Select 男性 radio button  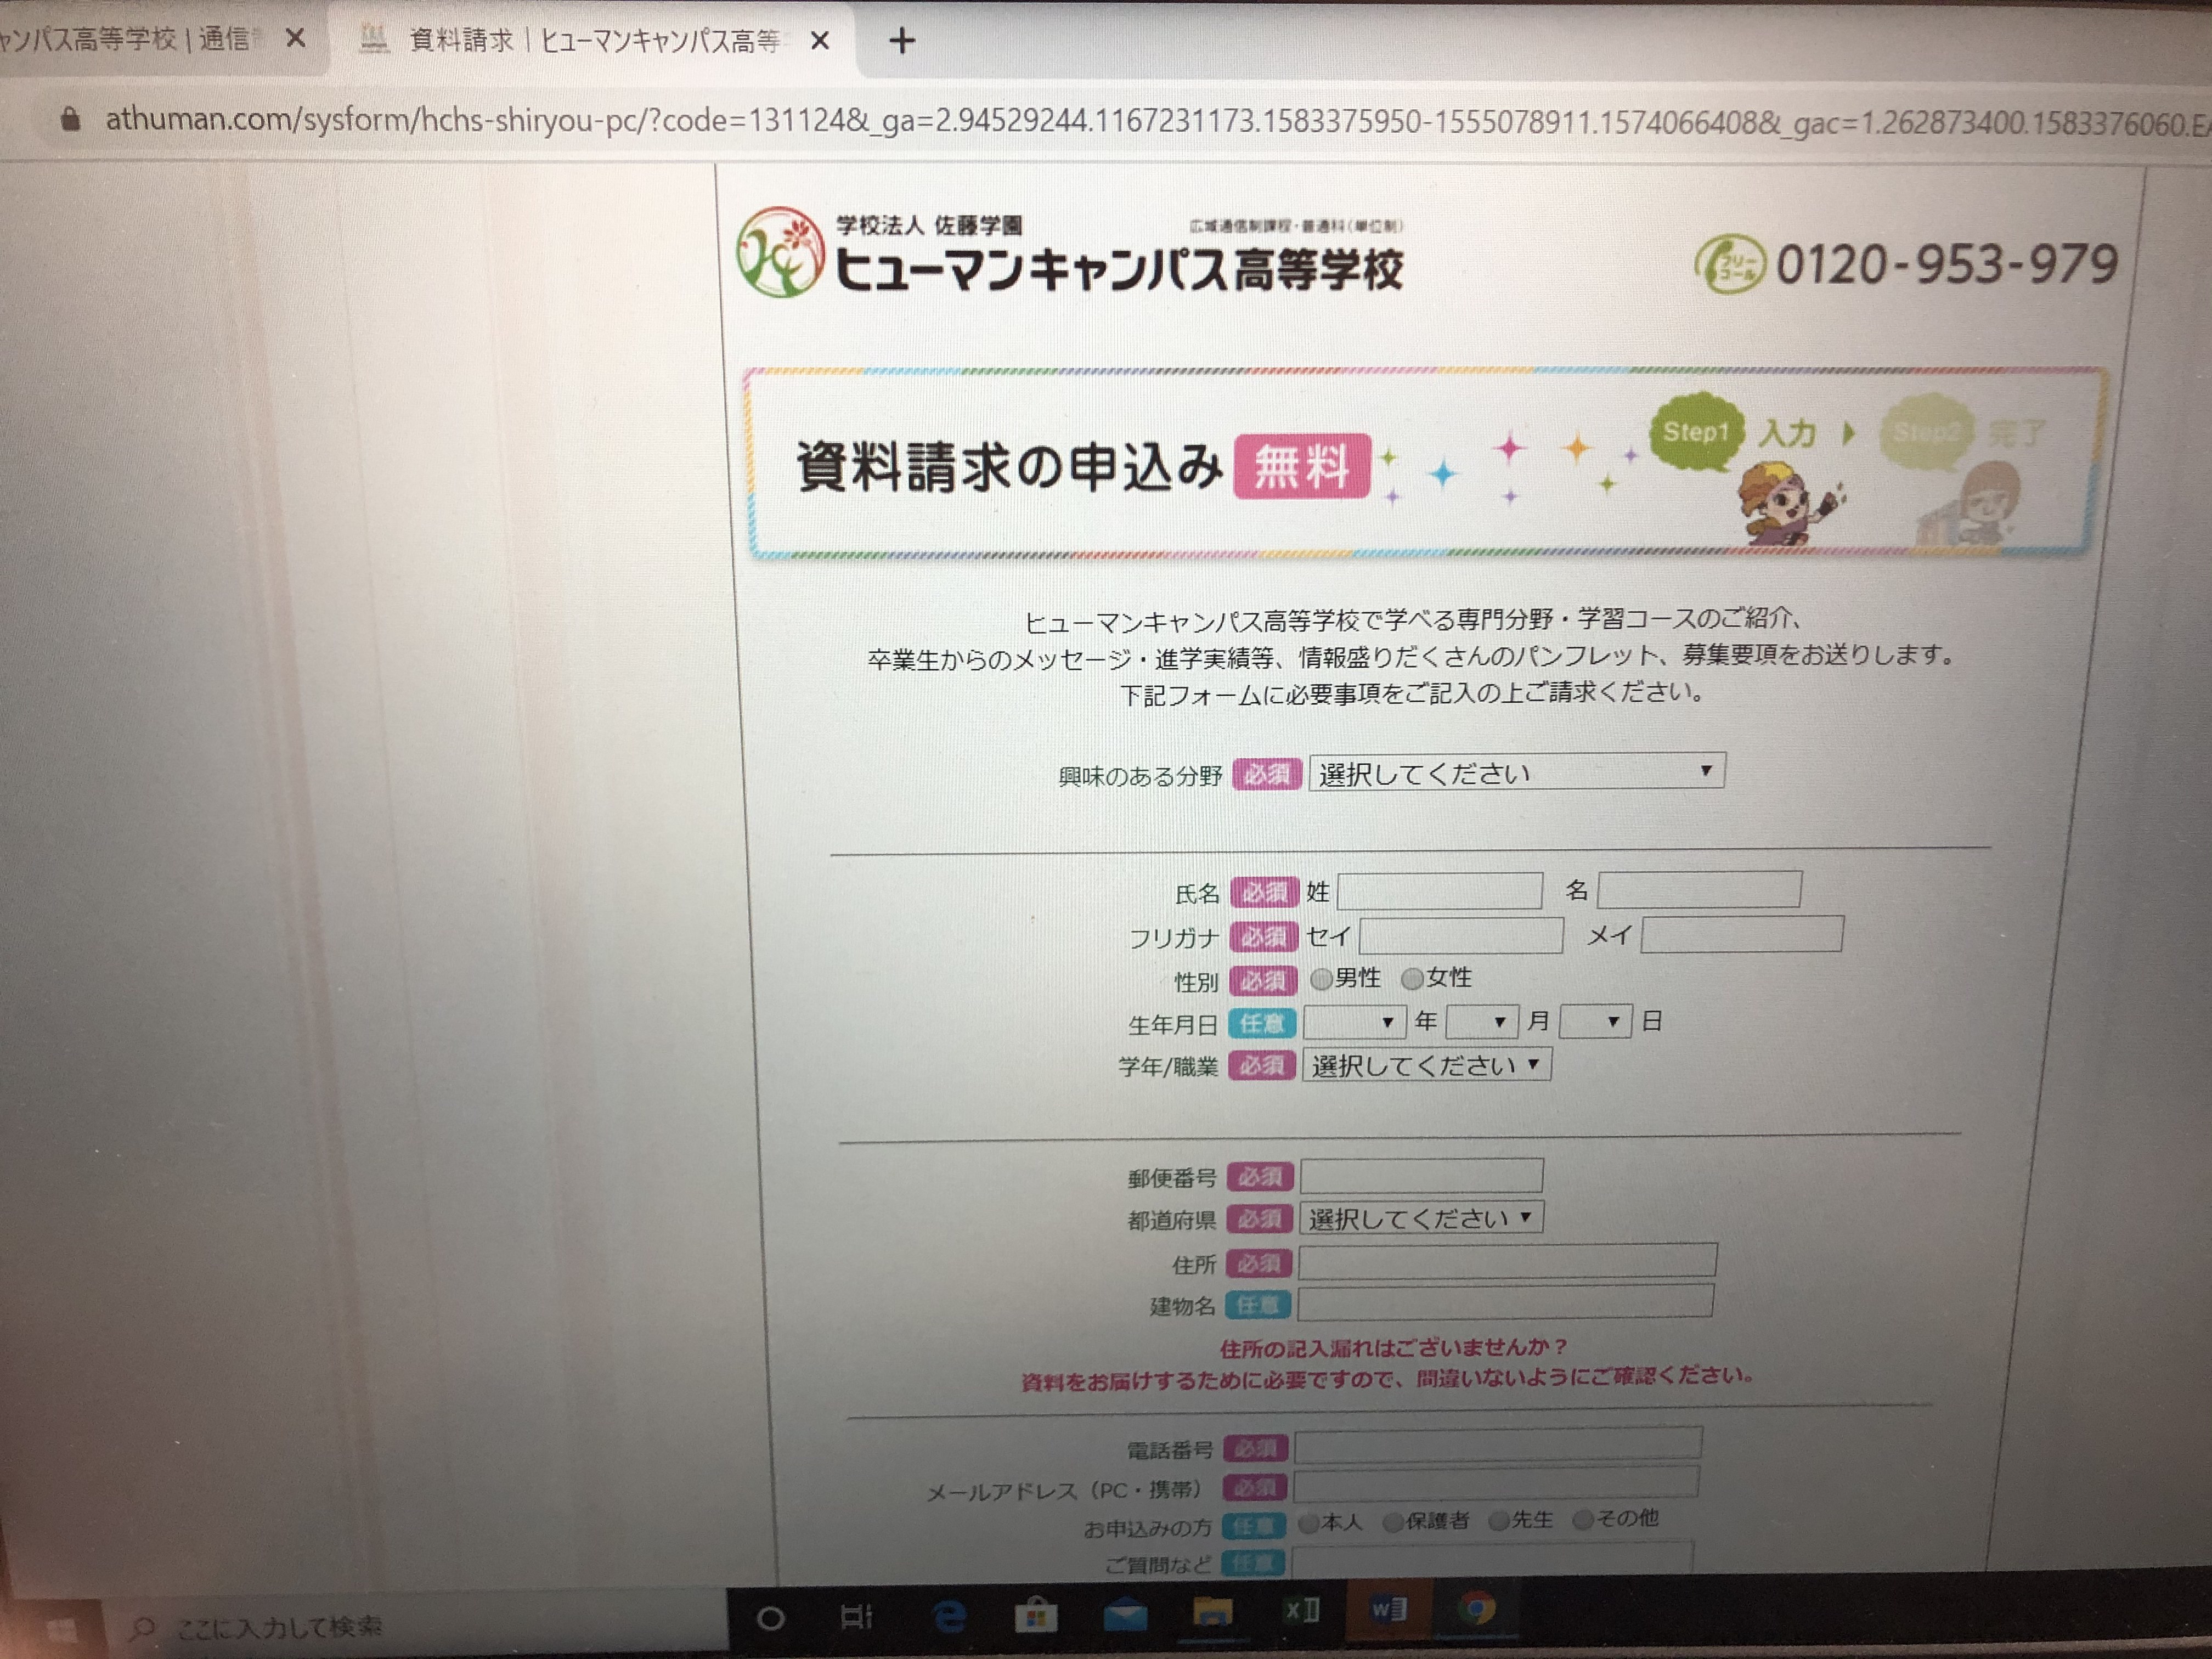1321,979
